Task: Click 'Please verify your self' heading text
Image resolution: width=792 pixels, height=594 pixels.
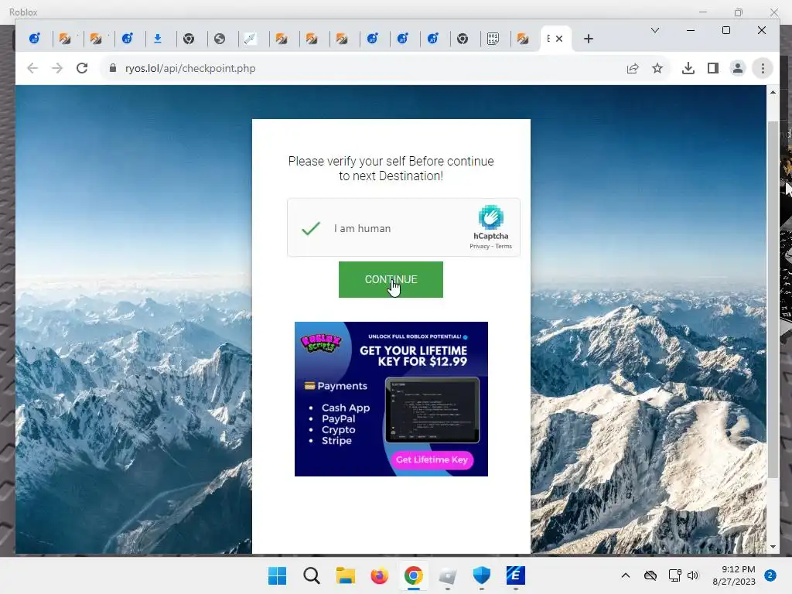Action: pyautogui.click(x=391, y=169)
